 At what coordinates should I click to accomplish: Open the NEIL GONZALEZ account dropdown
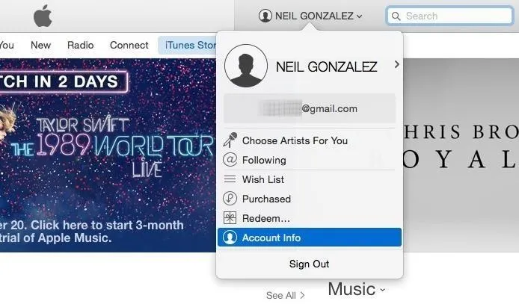click(x=311, y=16)
